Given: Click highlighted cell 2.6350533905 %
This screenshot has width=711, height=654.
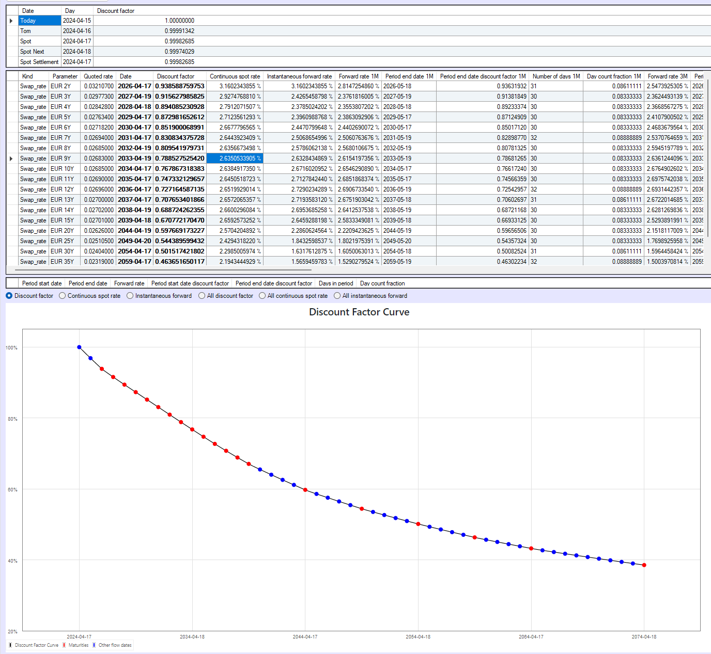Looking at the screenshot, I should coord(235,158).
